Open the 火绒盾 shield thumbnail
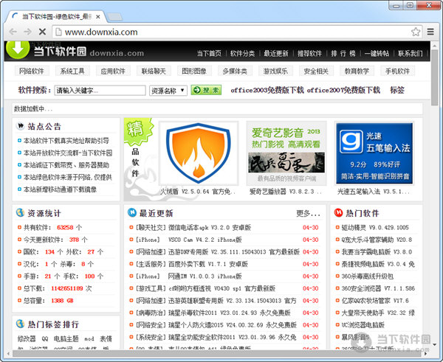 pyautogui.click(x=199, y=153)
